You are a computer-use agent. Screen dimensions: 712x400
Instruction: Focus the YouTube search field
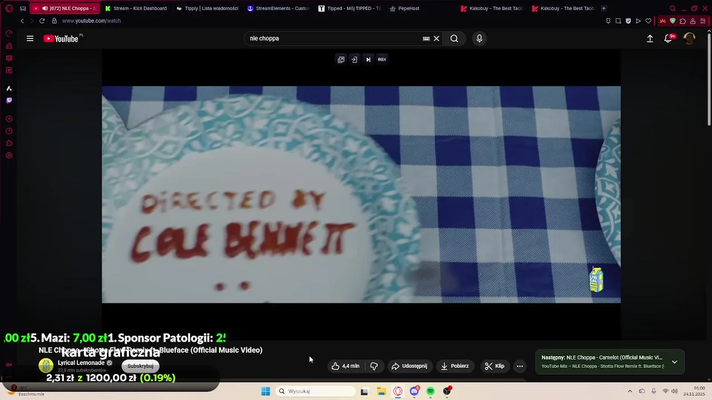[x=334, y=38]
